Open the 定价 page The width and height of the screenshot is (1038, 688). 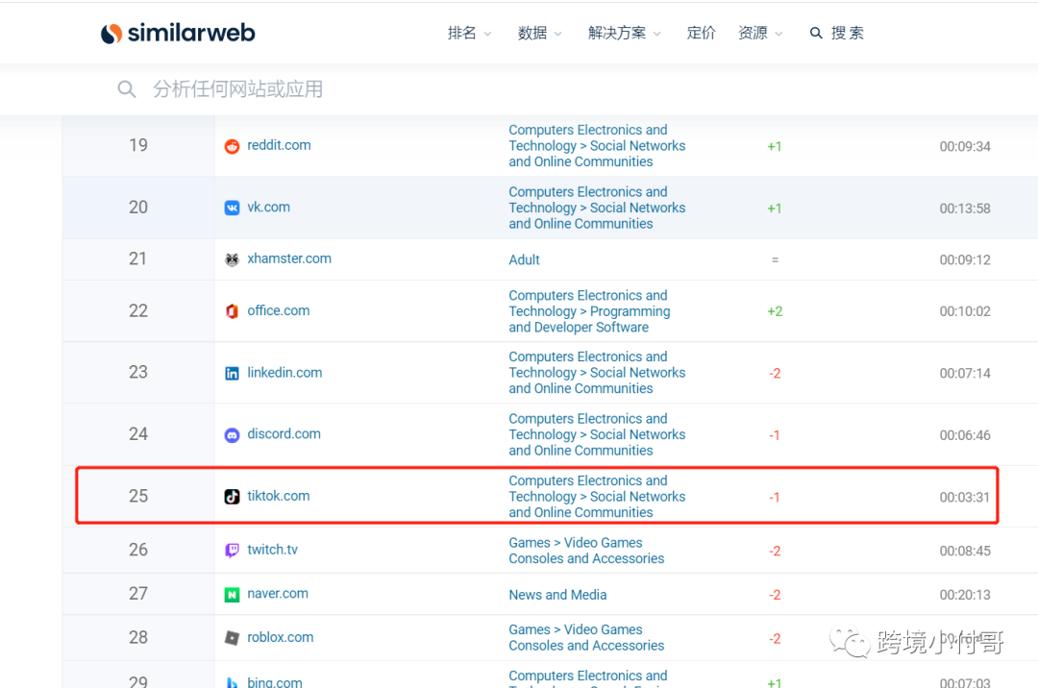pyautogui.click(x=701, y=33)
